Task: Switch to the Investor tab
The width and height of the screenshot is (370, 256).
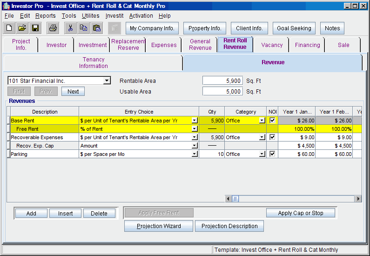Action: (56, 45)
